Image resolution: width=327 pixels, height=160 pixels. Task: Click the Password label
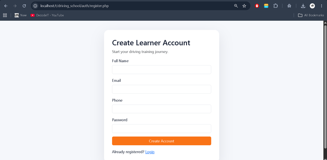[120, 120]
